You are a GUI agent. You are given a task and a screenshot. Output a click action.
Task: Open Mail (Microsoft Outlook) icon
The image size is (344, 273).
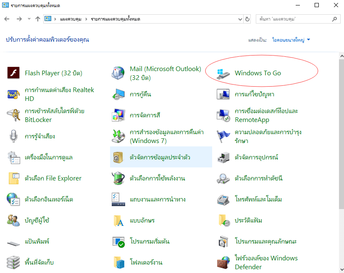pos(118,73)
